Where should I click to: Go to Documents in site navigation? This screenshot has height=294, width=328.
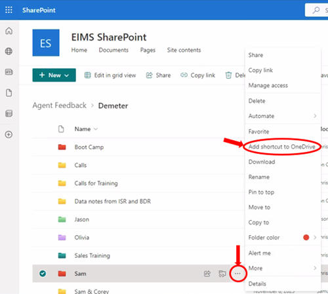[x=113, y=50]
